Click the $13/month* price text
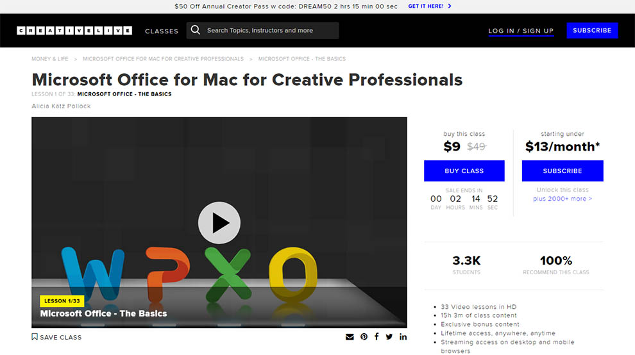This screenshot has width=635, height=355. 563,147
